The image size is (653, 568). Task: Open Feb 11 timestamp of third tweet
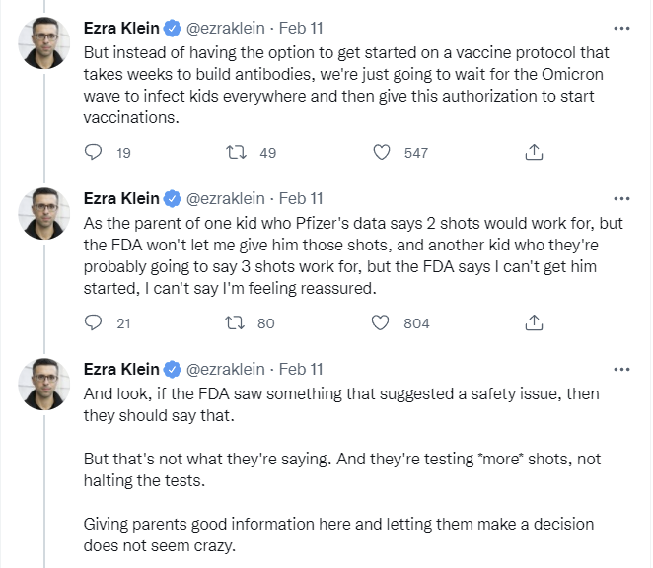click(x=301, y=369)
